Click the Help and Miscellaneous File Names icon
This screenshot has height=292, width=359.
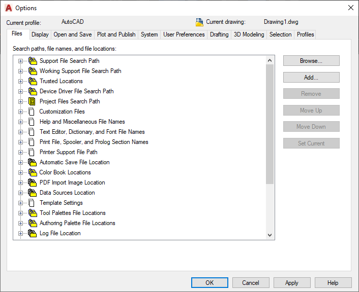[x=32, y=122]
